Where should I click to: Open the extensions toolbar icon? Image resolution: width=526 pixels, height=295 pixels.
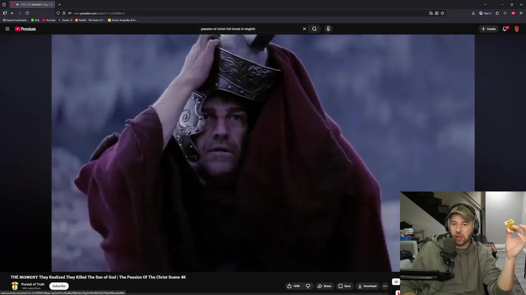[497, 13]
